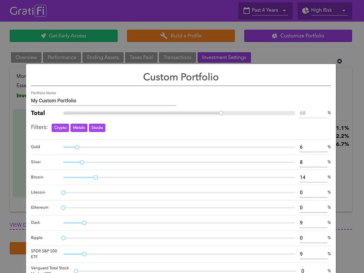
Task: Click the Gold percentage field
Action: 313,147
